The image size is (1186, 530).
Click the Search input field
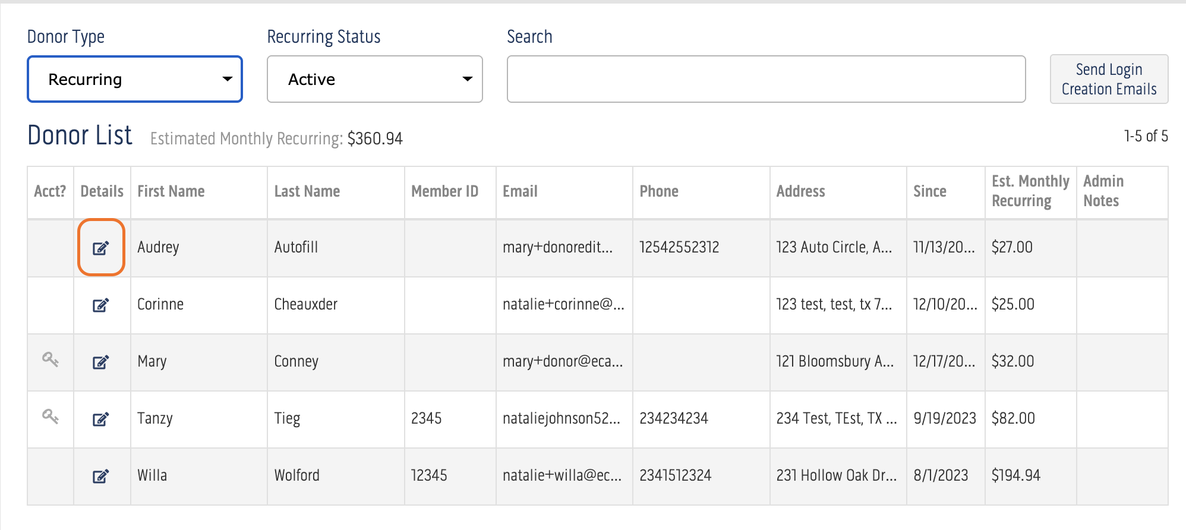coord(766,79)
